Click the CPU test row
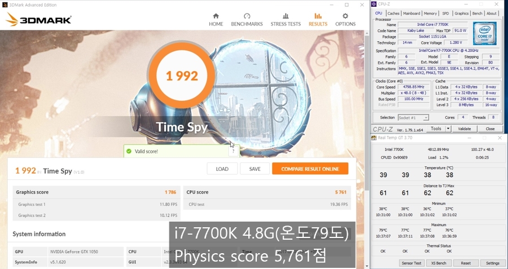508x269 pixels. 267,204
